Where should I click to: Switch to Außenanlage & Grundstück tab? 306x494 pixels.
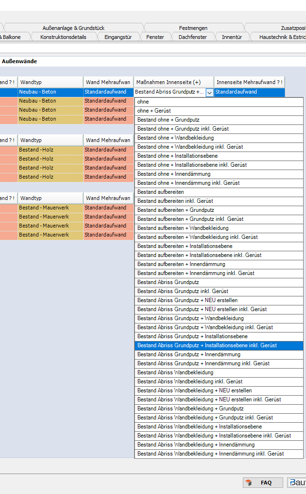tap(73, 28)
